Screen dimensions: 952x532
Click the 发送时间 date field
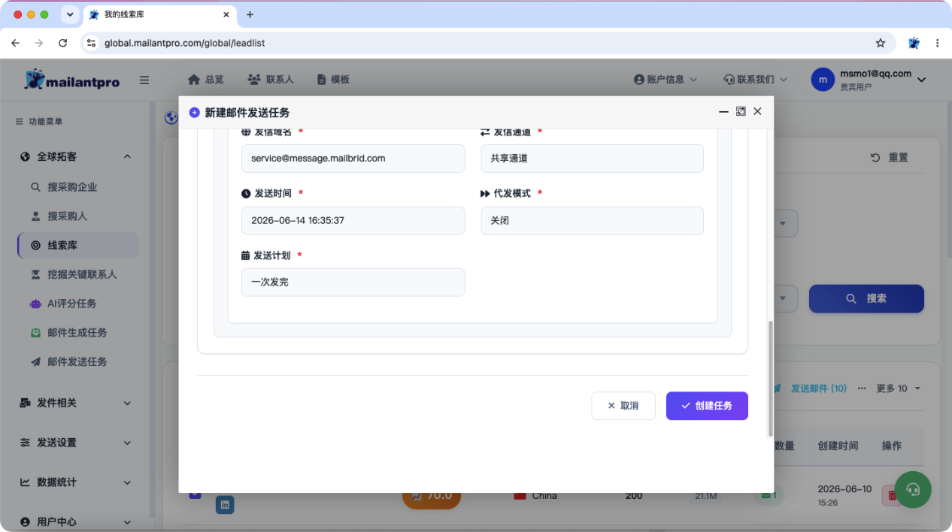click(353, 220)
